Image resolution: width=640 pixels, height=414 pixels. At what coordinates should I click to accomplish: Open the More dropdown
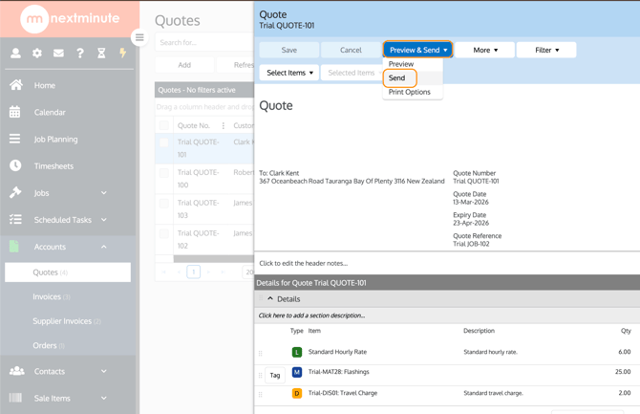coord(484,50)
